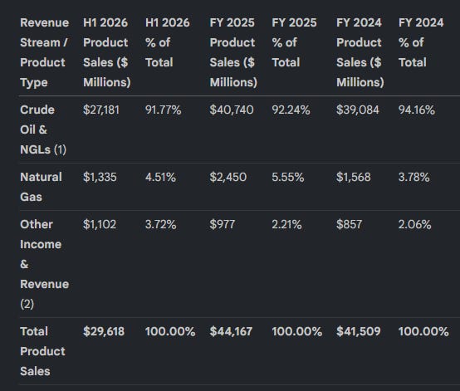This screenshot has width=460, height=391.
Task: Click the H1 2026 % of Total header
Action: (168, 42)
